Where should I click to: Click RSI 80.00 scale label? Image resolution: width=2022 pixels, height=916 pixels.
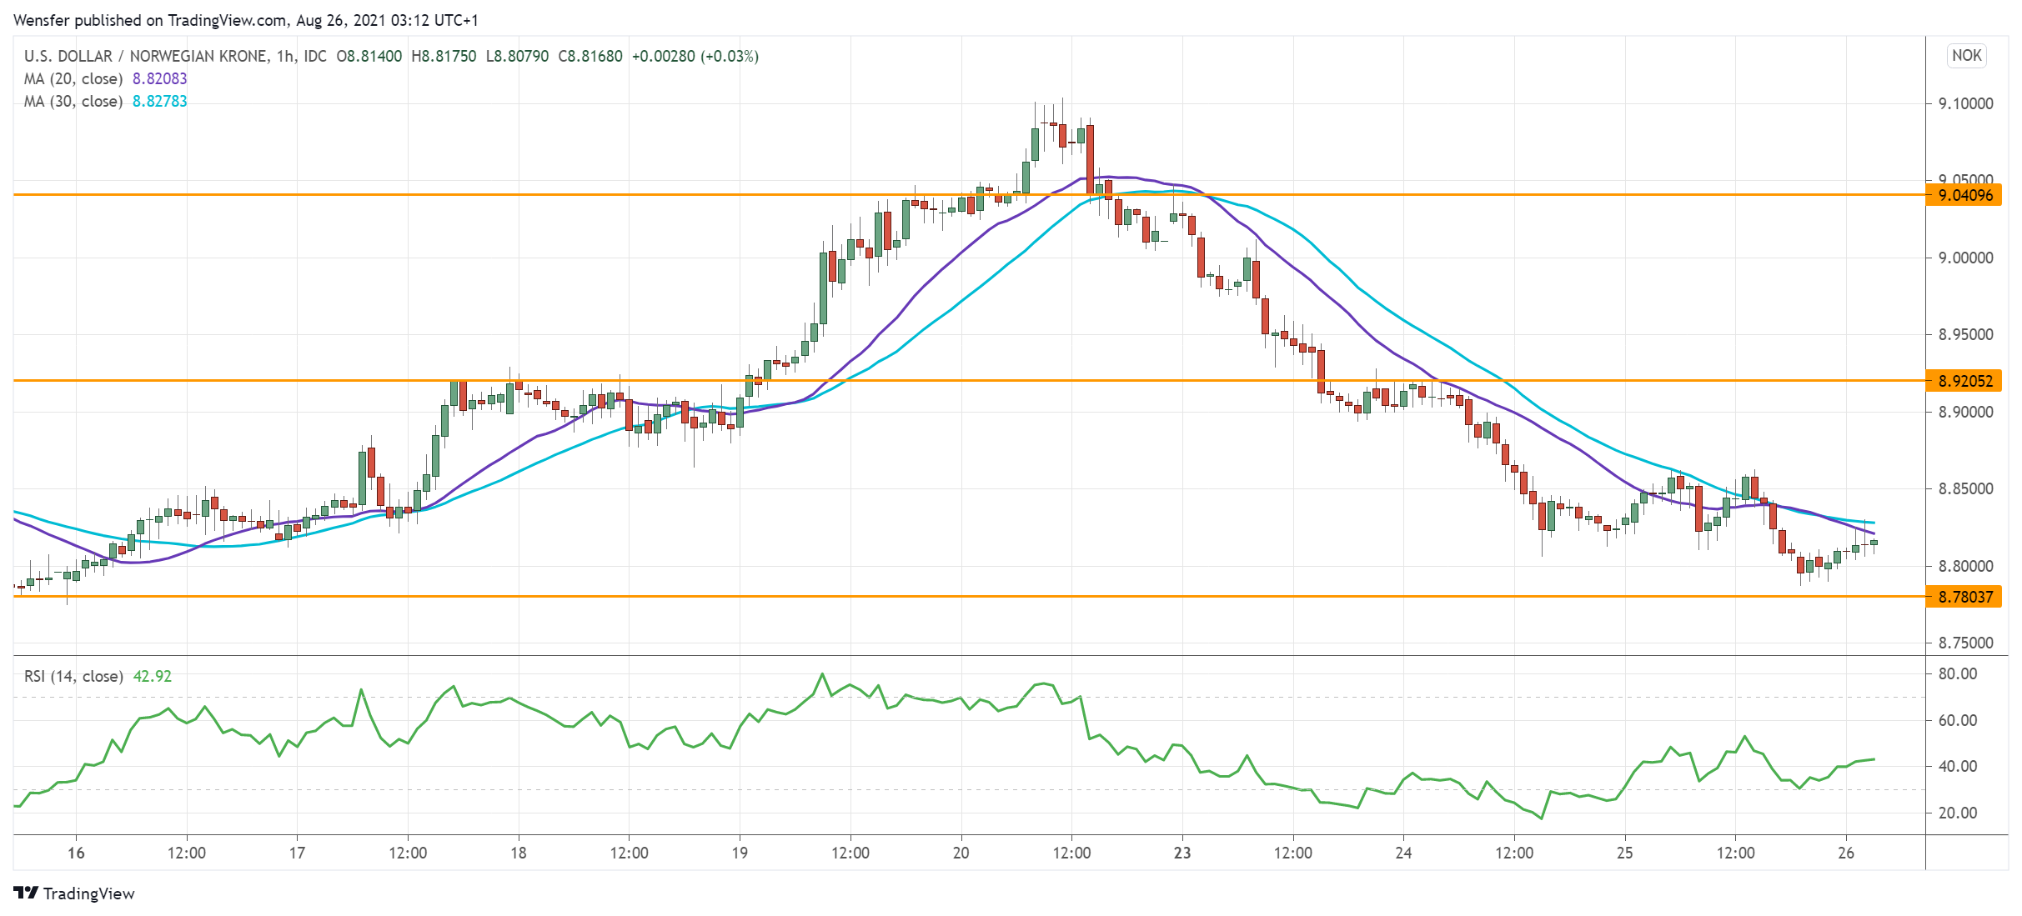click(x=1957, y=674)
